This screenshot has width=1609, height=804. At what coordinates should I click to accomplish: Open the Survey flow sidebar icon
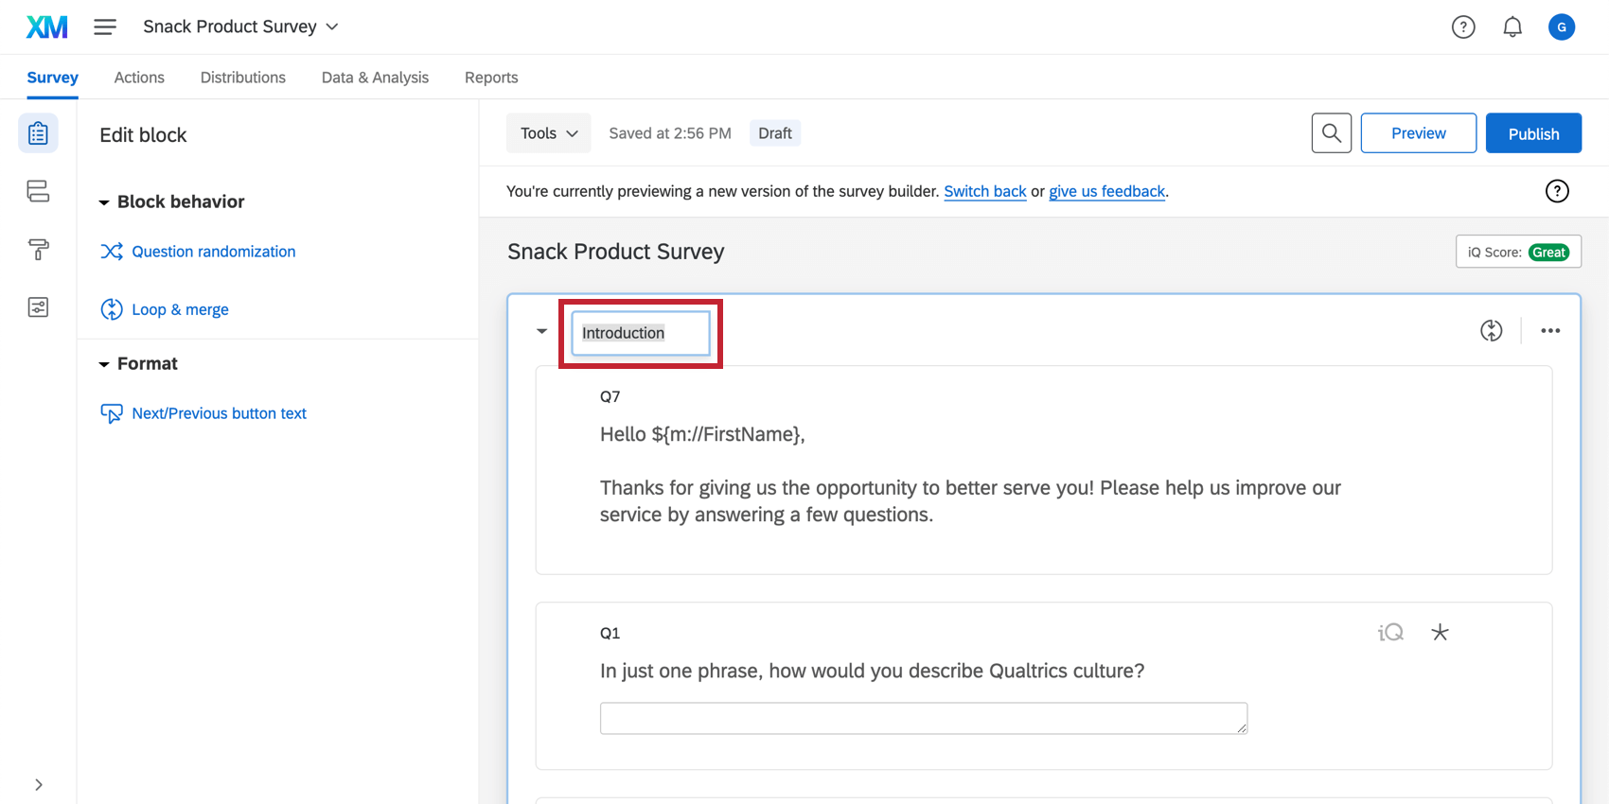(38, 191)
